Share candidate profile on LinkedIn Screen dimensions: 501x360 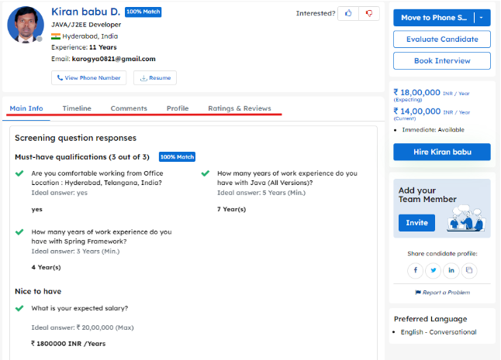click(x=451, y=270)
